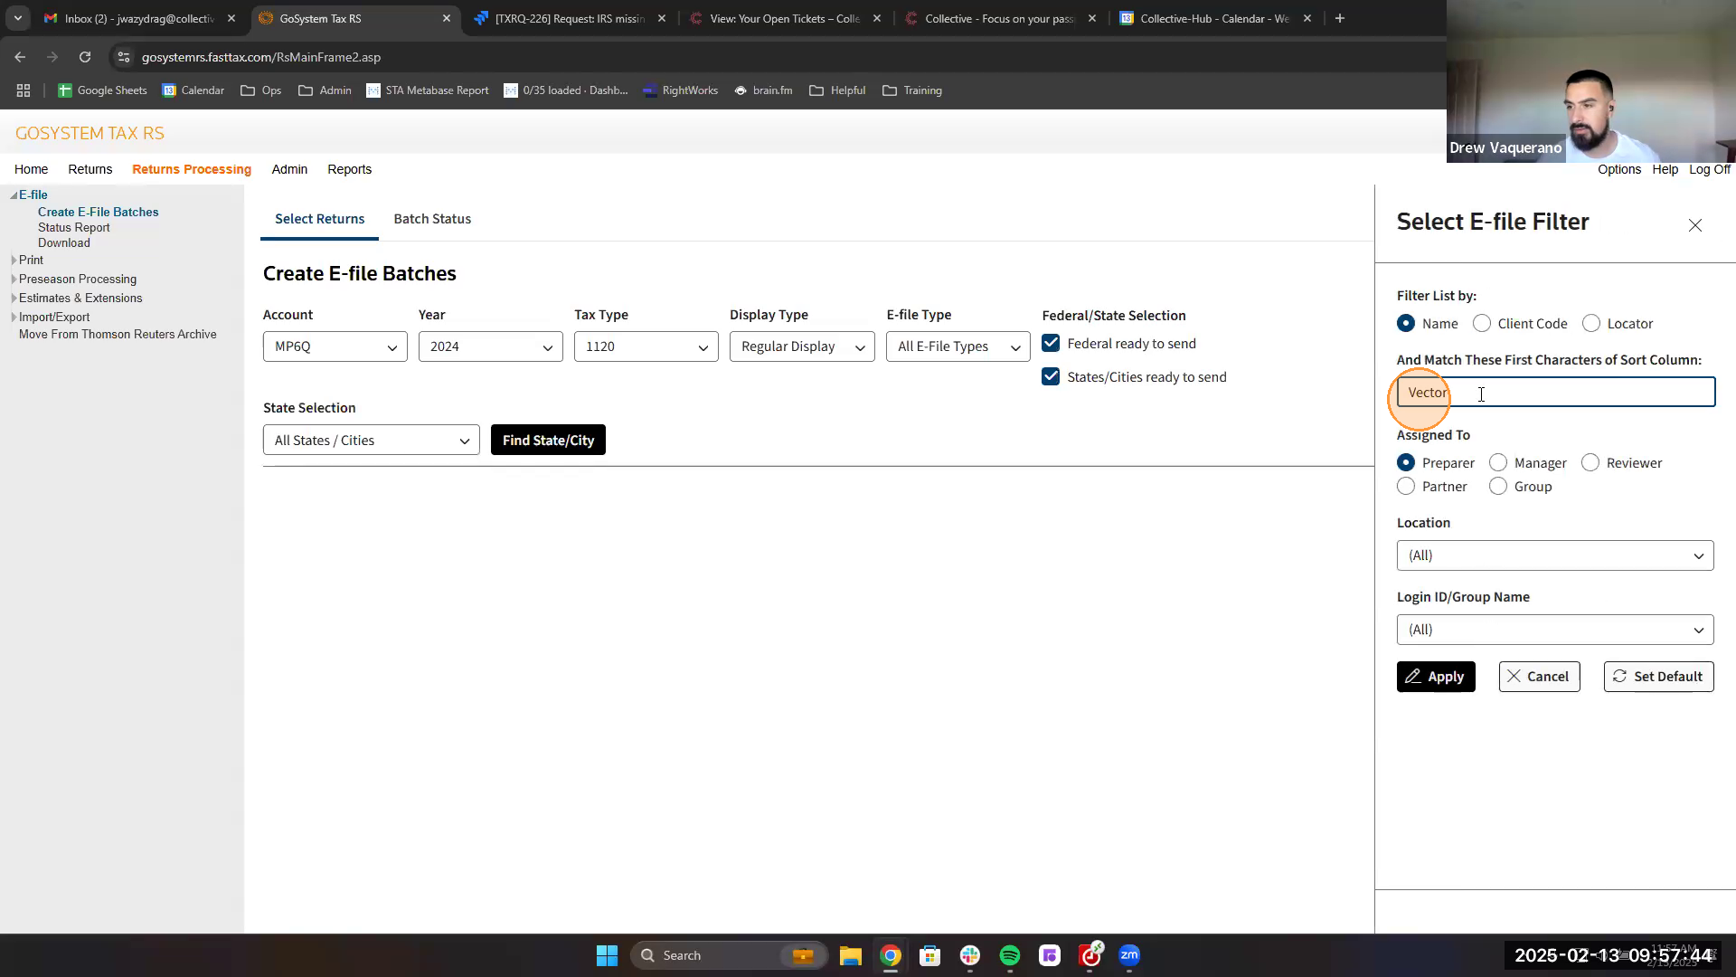Uncheck Federal ready to send
Image resolution: width=1736 pixels, height=977 pixels.
click(x=1051, y=344)
